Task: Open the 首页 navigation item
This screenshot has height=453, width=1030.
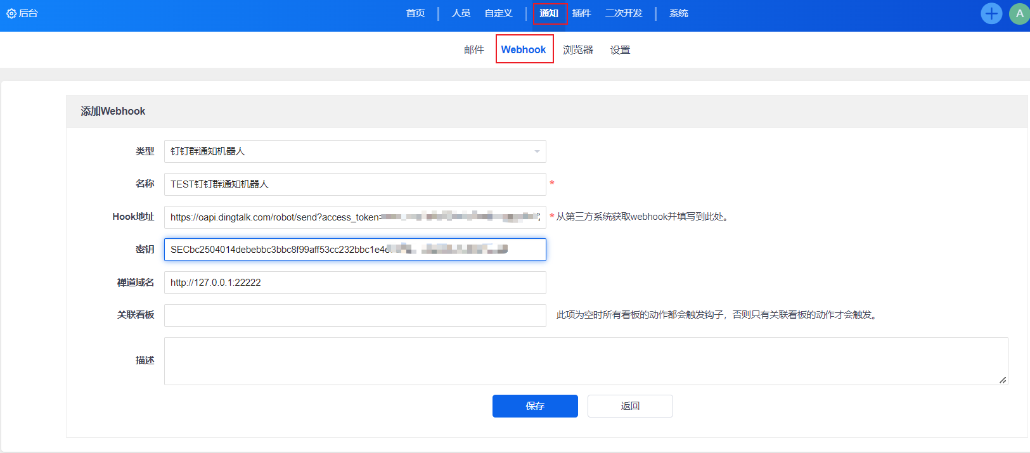Action: [415, 13]
